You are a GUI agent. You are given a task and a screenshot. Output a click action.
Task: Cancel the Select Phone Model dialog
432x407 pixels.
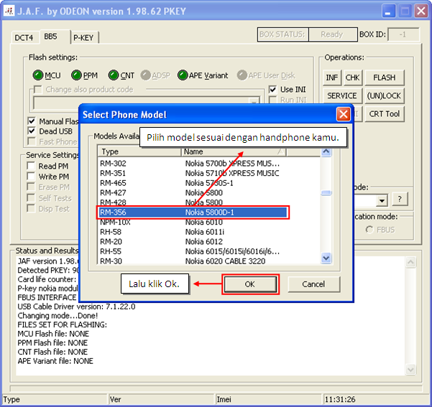(x=314, y=284)
